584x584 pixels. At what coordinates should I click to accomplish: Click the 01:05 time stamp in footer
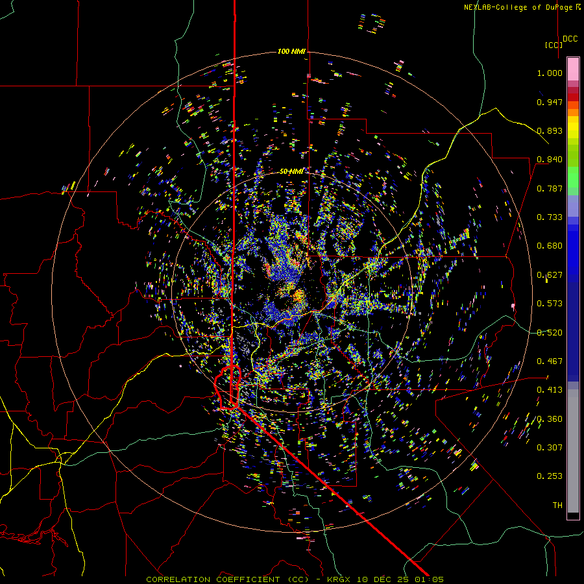429,579
